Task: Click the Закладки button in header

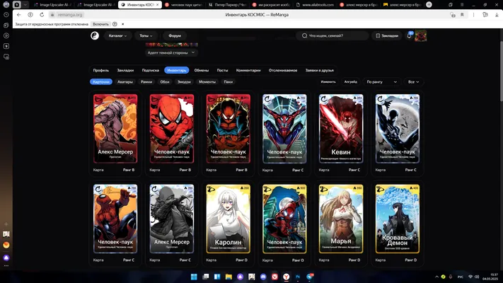Action: [x=387, y=35]
